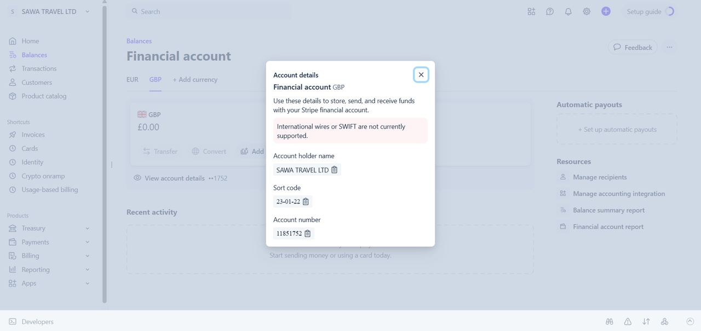Click the Feedback button

click(633, 48)
